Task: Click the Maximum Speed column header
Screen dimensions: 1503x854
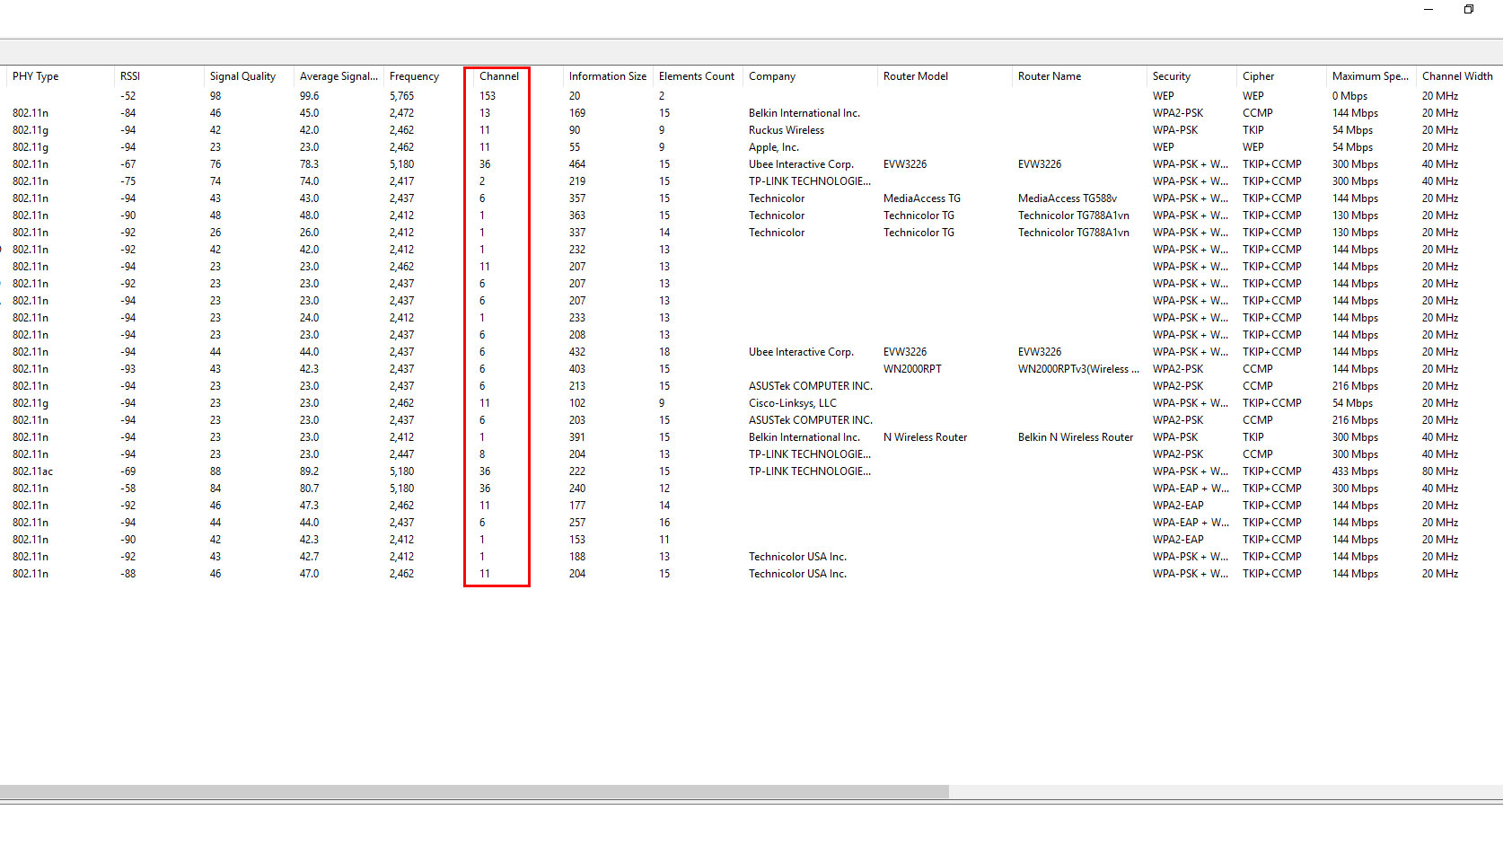Action: point(1370,76)
